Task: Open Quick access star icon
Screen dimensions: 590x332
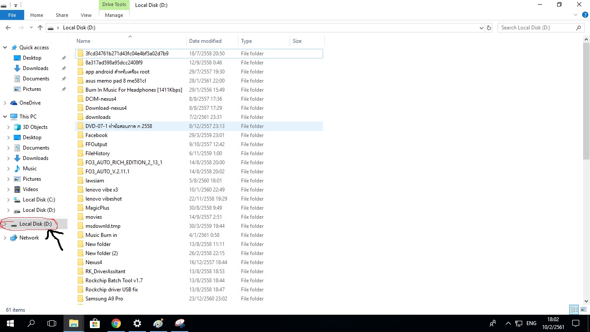Action: [14, 48]
